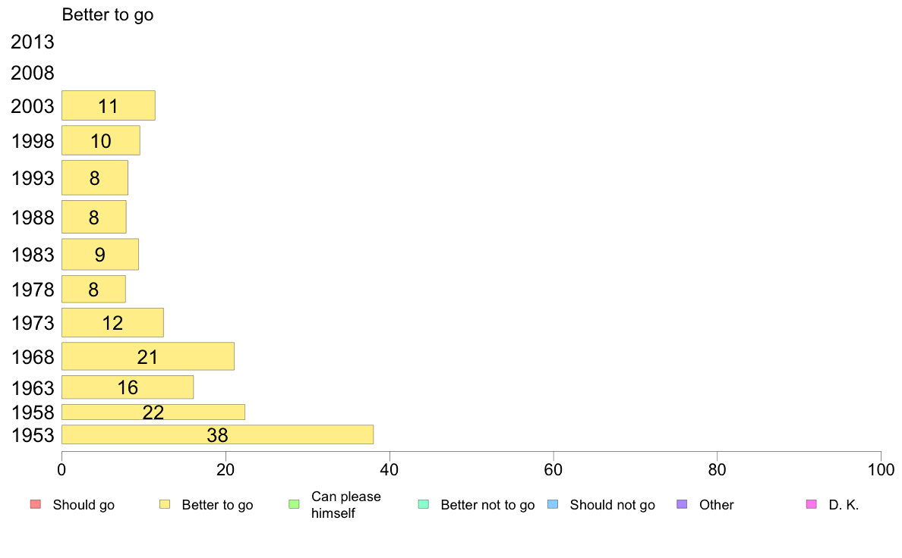Screen dimensions: 902x558
Task: Click the 1953 bar showing 38
Action: click(217, 434)
